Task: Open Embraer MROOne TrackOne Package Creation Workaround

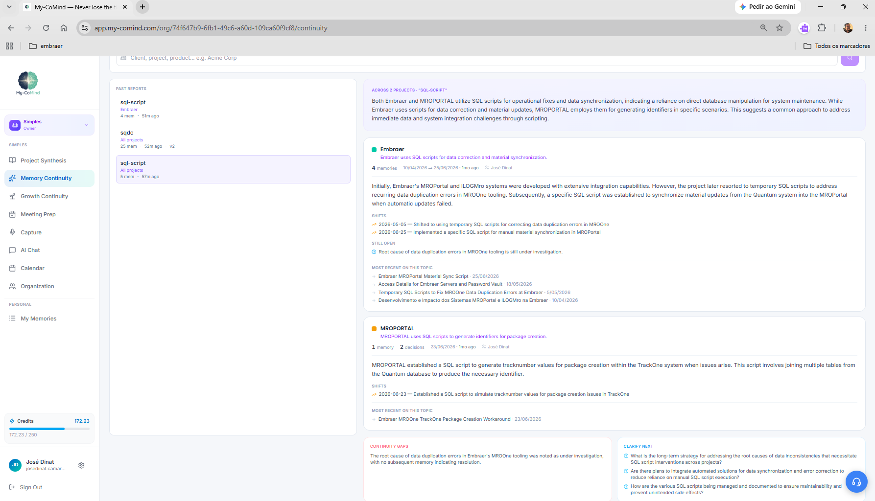Action: pyautogui.click(x=444, y=419)
